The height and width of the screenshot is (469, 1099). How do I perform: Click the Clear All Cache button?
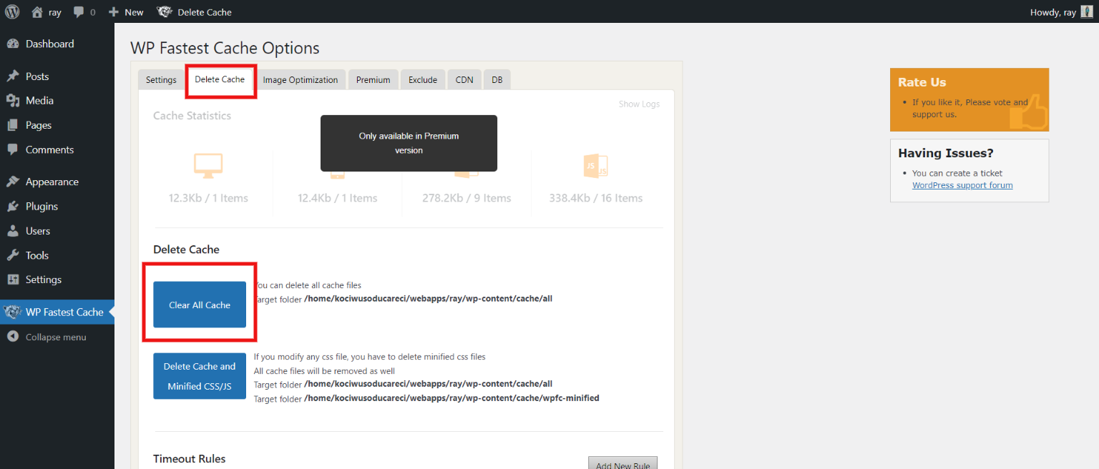click(x=200, y=305)
